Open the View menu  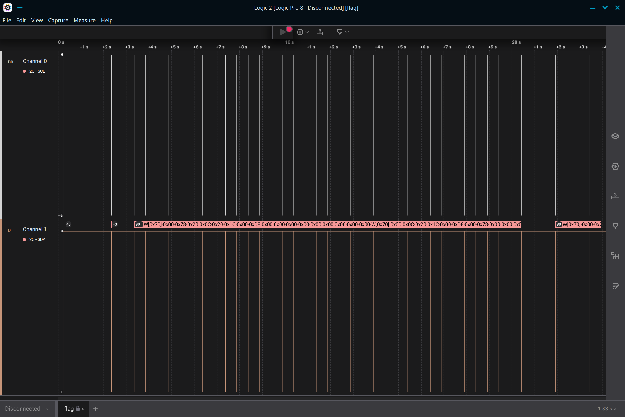37,20
